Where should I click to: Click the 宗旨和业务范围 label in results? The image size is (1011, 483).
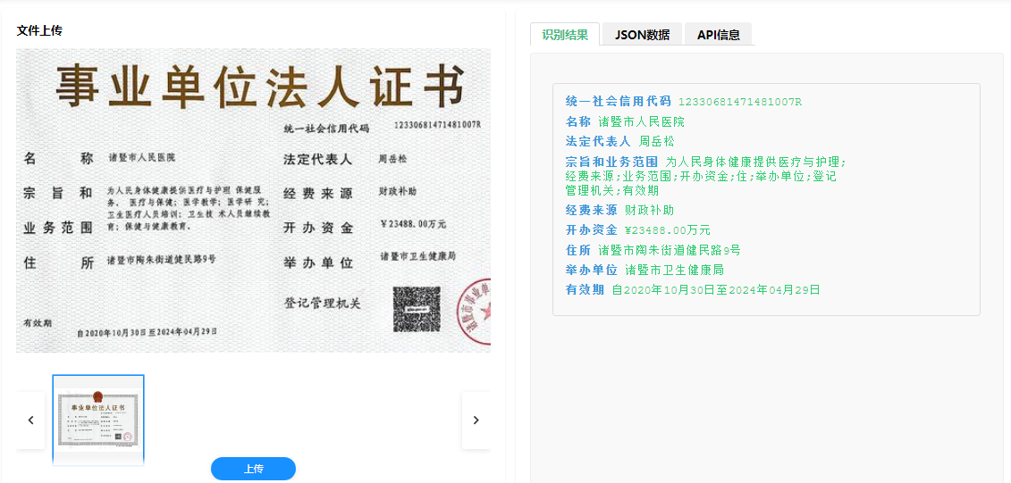point(611,162)
